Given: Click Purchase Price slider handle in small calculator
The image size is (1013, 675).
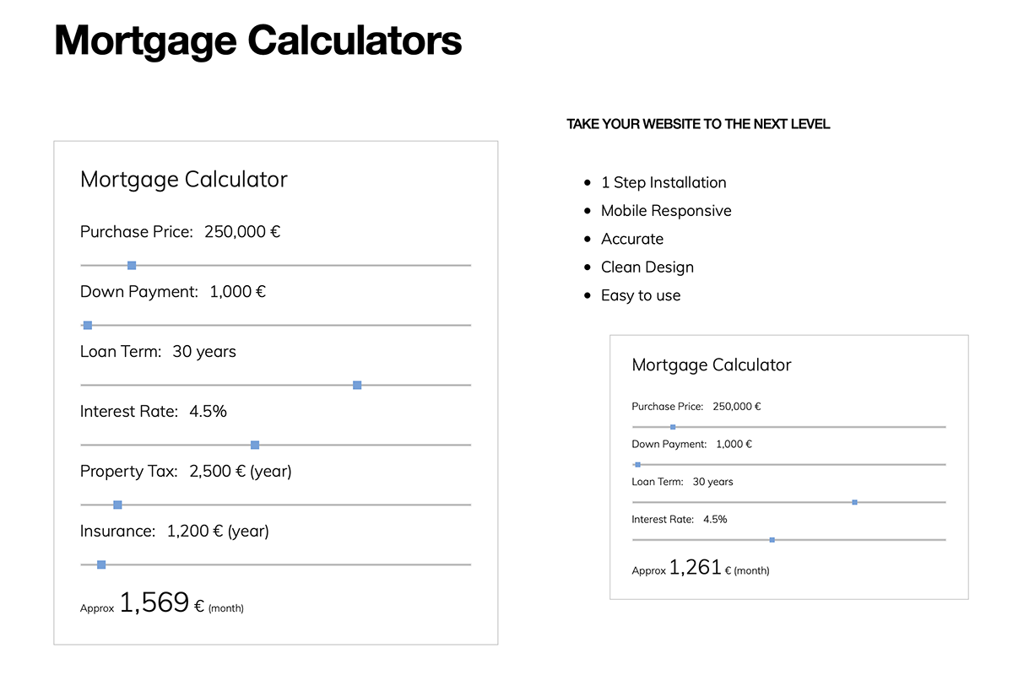Looking at the screenshot, I should (x=673, y=427).
